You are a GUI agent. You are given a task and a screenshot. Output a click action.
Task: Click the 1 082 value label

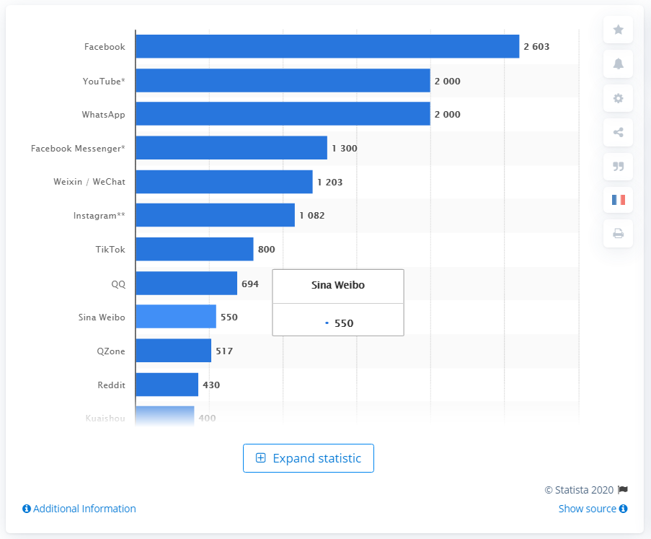[x=312, y=215]
